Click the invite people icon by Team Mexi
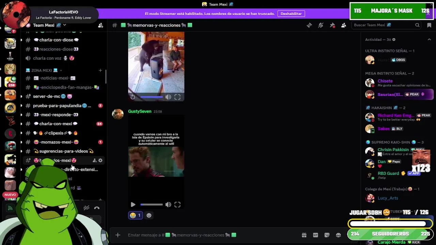The image size is (436, 245). click(x=100, y=25)
